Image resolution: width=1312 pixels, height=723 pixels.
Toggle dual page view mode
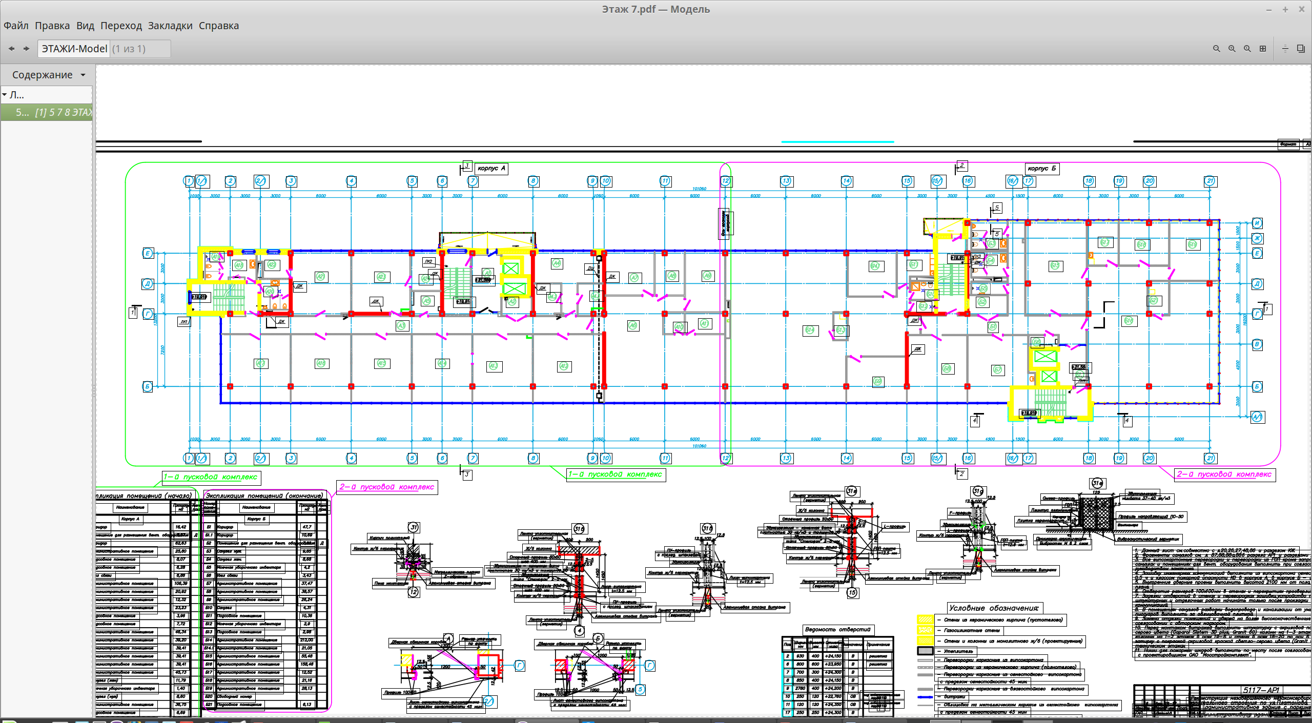point(1301,49)
